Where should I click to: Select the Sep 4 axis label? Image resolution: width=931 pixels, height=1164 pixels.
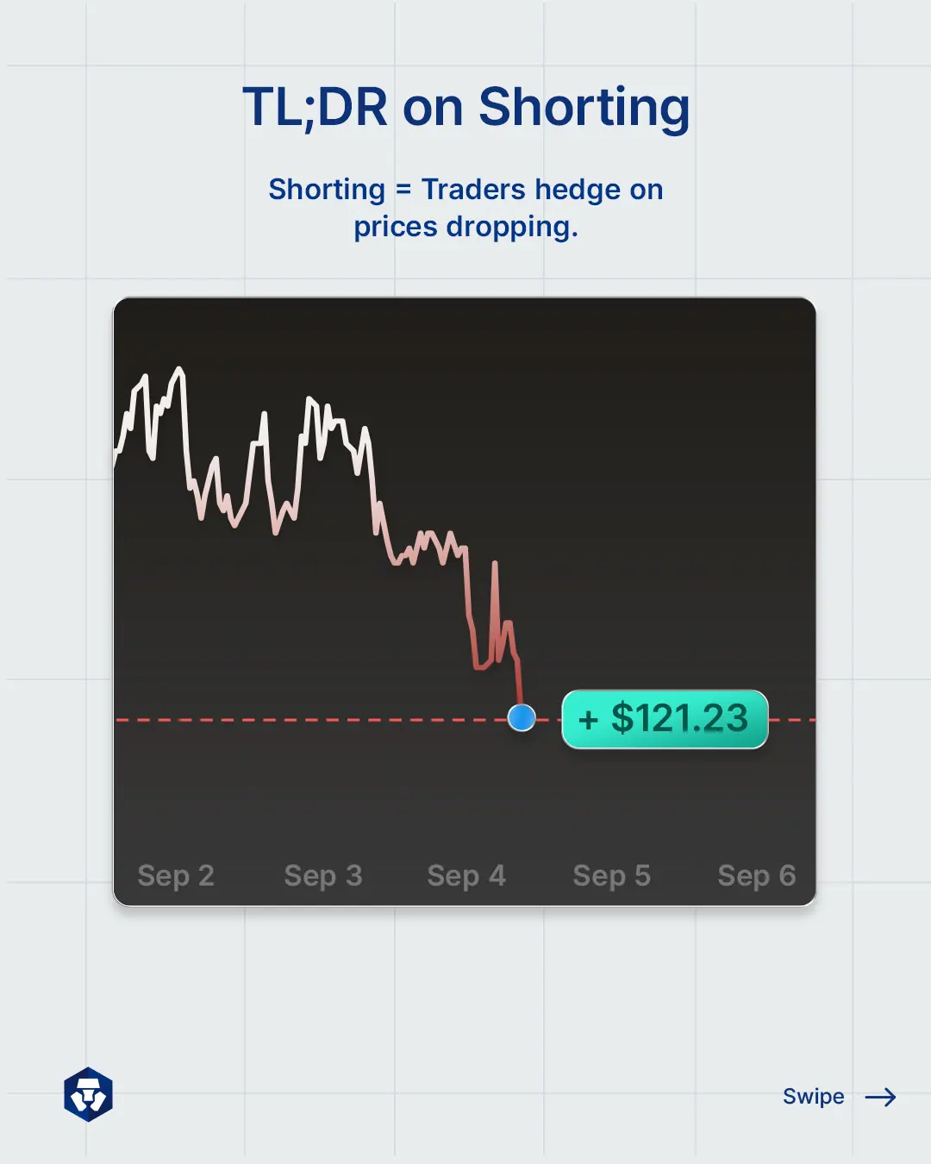point(466,876)
